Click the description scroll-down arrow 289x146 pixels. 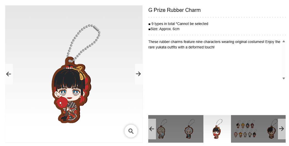coord(284,79)
